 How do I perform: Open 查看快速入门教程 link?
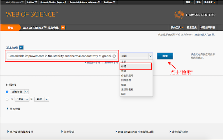[205, 35]
